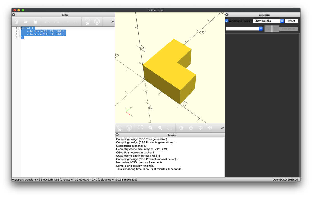The image size is (312, 197).
Task: Click the Reset View circular arrow icon
Action: [x=170, y=128]
